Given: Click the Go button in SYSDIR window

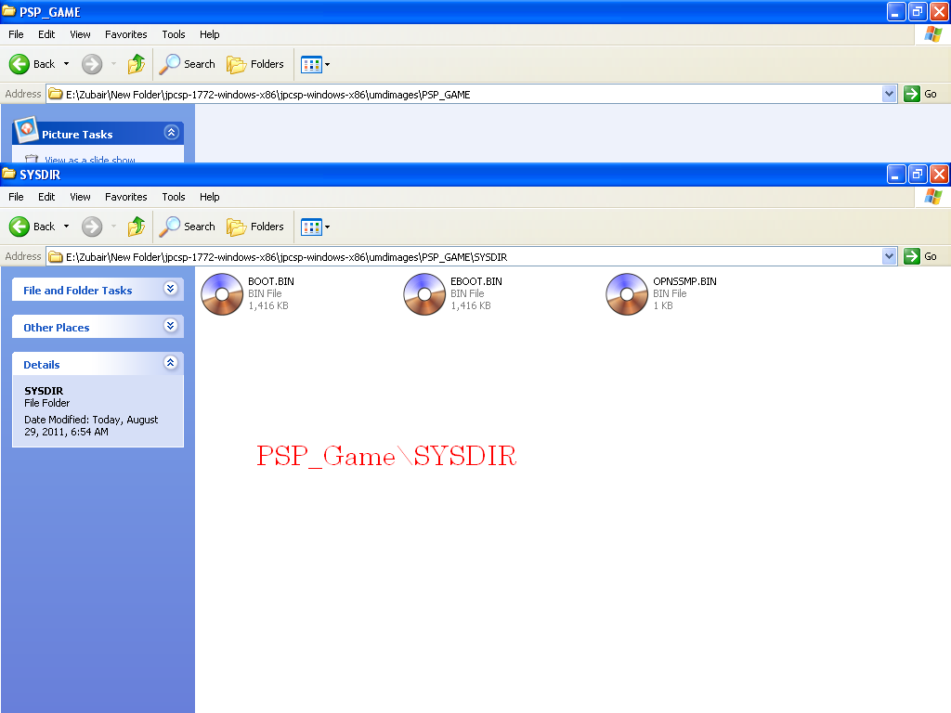Looking at the screenshot, I should click(921, 256).
